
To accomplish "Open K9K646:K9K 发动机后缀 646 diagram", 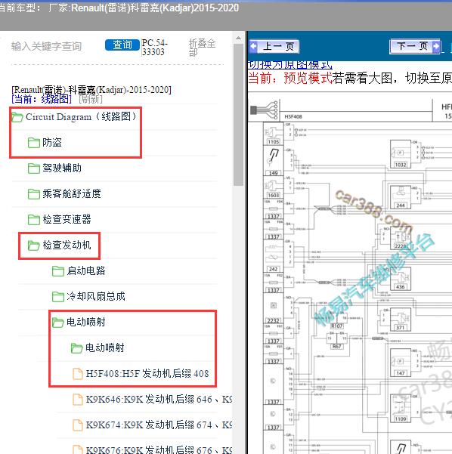I will coord(159,400).
